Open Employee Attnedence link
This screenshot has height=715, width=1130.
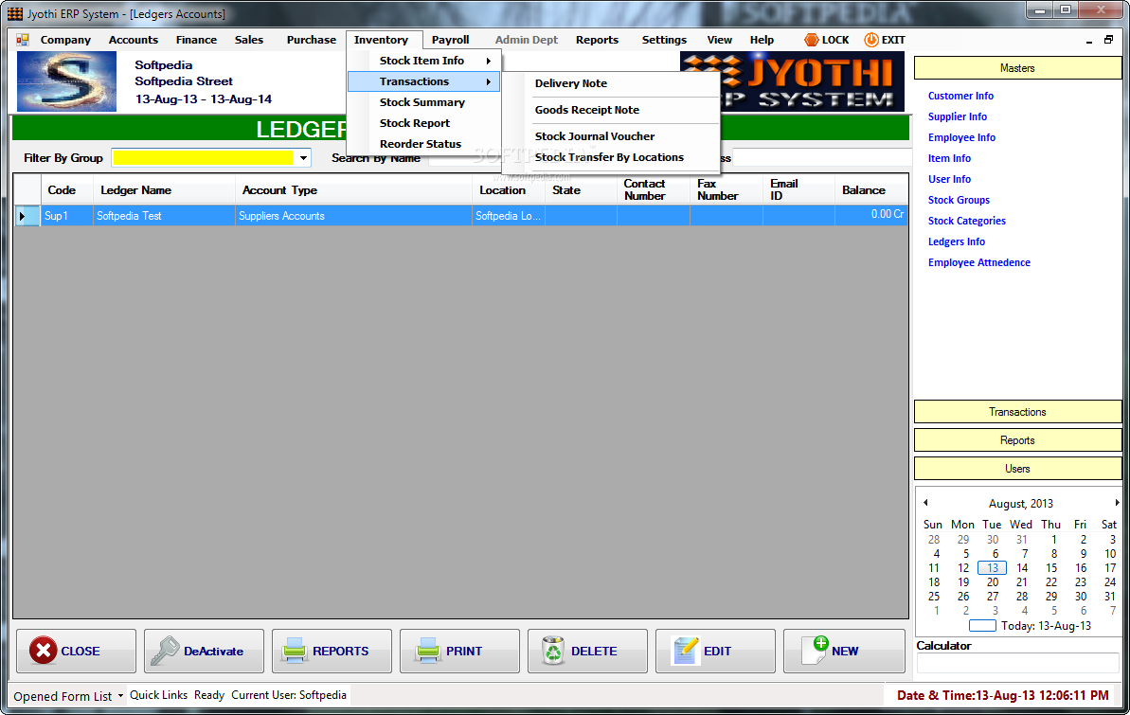click(978, 263)
